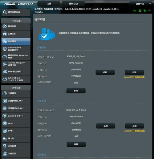
Task: Click the green App icon in the header
Action: [135, 10]
